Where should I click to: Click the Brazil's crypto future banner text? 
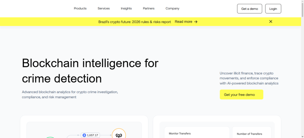point(134,22)
